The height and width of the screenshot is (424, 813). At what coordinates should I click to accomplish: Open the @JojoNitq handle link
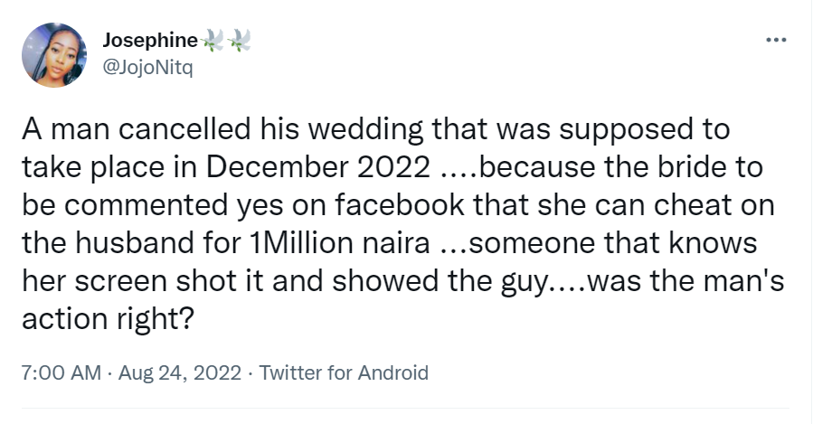[148, 64]
